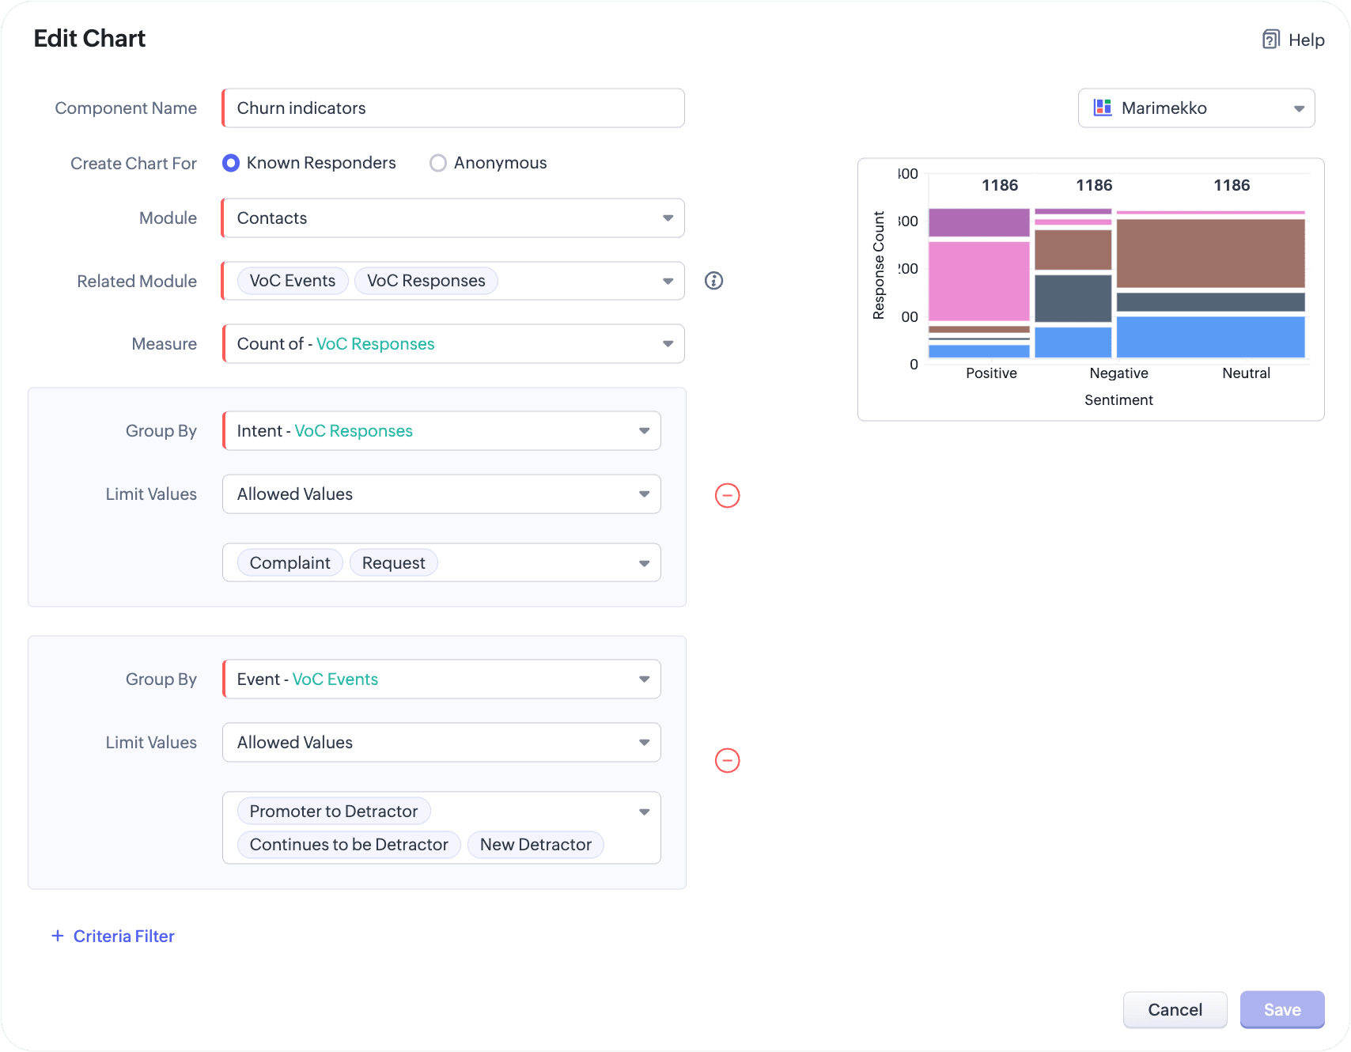Open the Module dropdown showing Contacts

tap(452, 218)
